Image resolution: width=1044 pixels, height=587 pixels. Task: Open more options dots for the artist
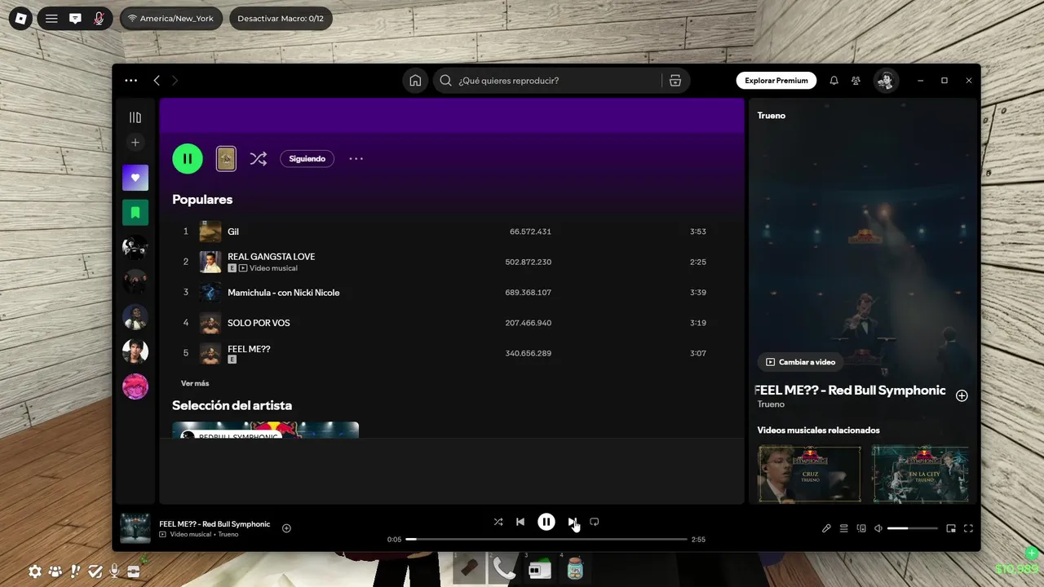pyautogui.click(x=356, y=159)
